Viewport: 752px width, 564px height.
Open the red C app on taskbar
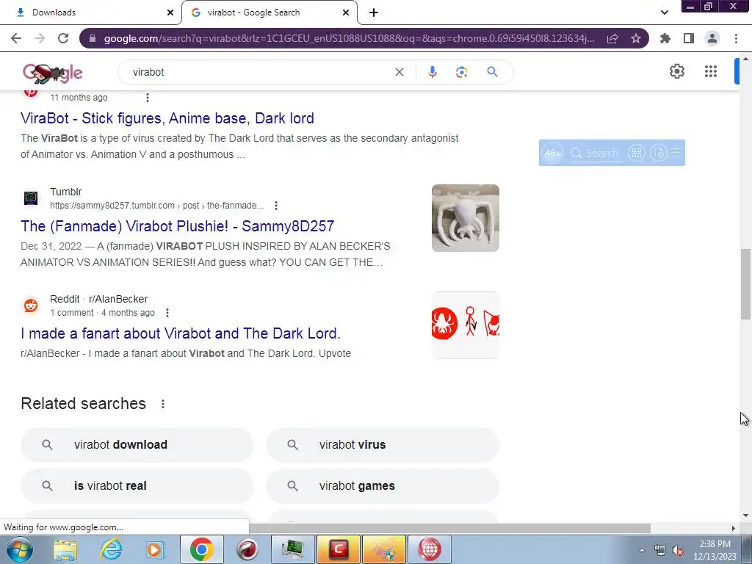[338, 549]
